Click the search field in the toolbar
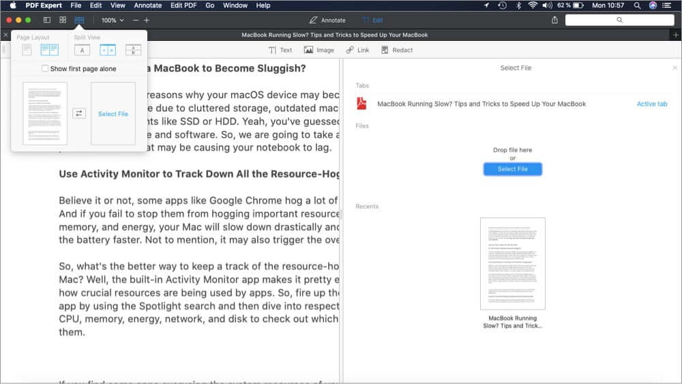This screenshot has width=682, height=384. coord(619,20)
